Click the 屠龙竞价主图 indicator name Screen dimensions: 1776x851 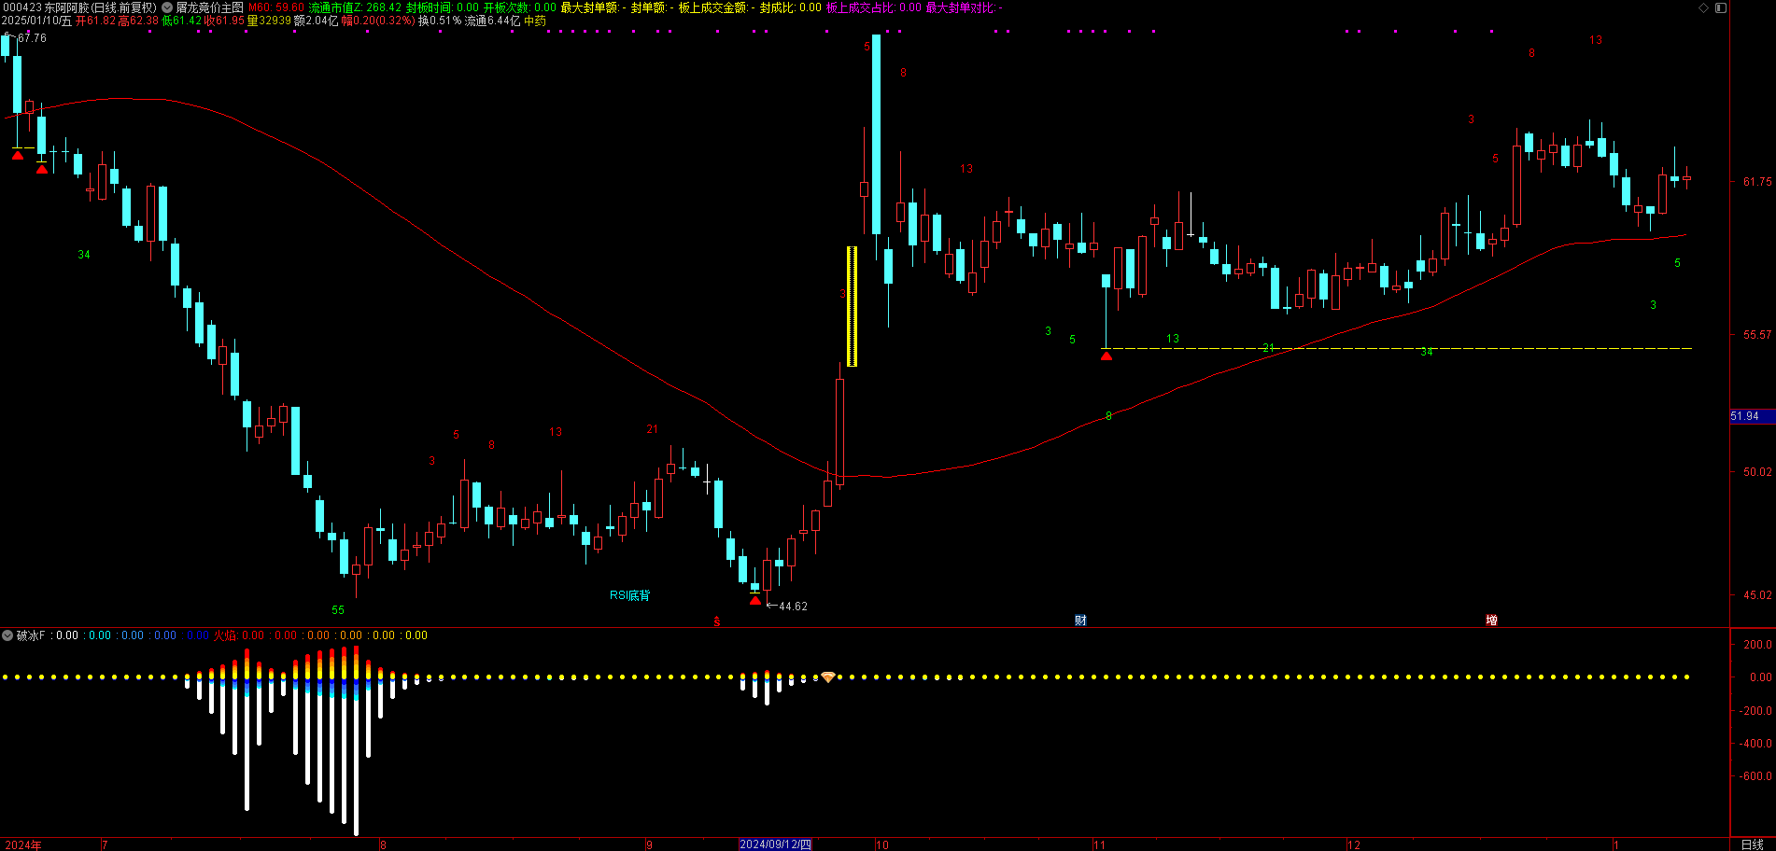tap(209, 7)
